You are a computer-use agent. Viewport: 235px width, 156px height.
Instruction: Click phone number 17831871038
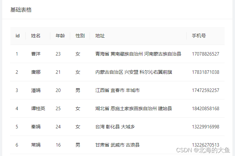(x=206, y=72)
